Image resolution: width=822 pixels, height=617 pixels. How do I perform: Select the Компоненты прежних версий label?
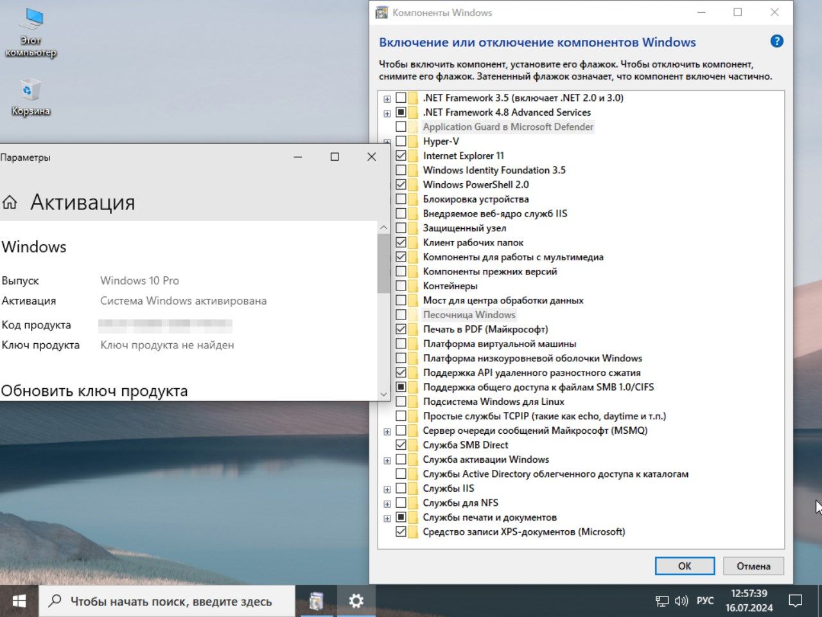pyautogui.click(x=489, y=271)
